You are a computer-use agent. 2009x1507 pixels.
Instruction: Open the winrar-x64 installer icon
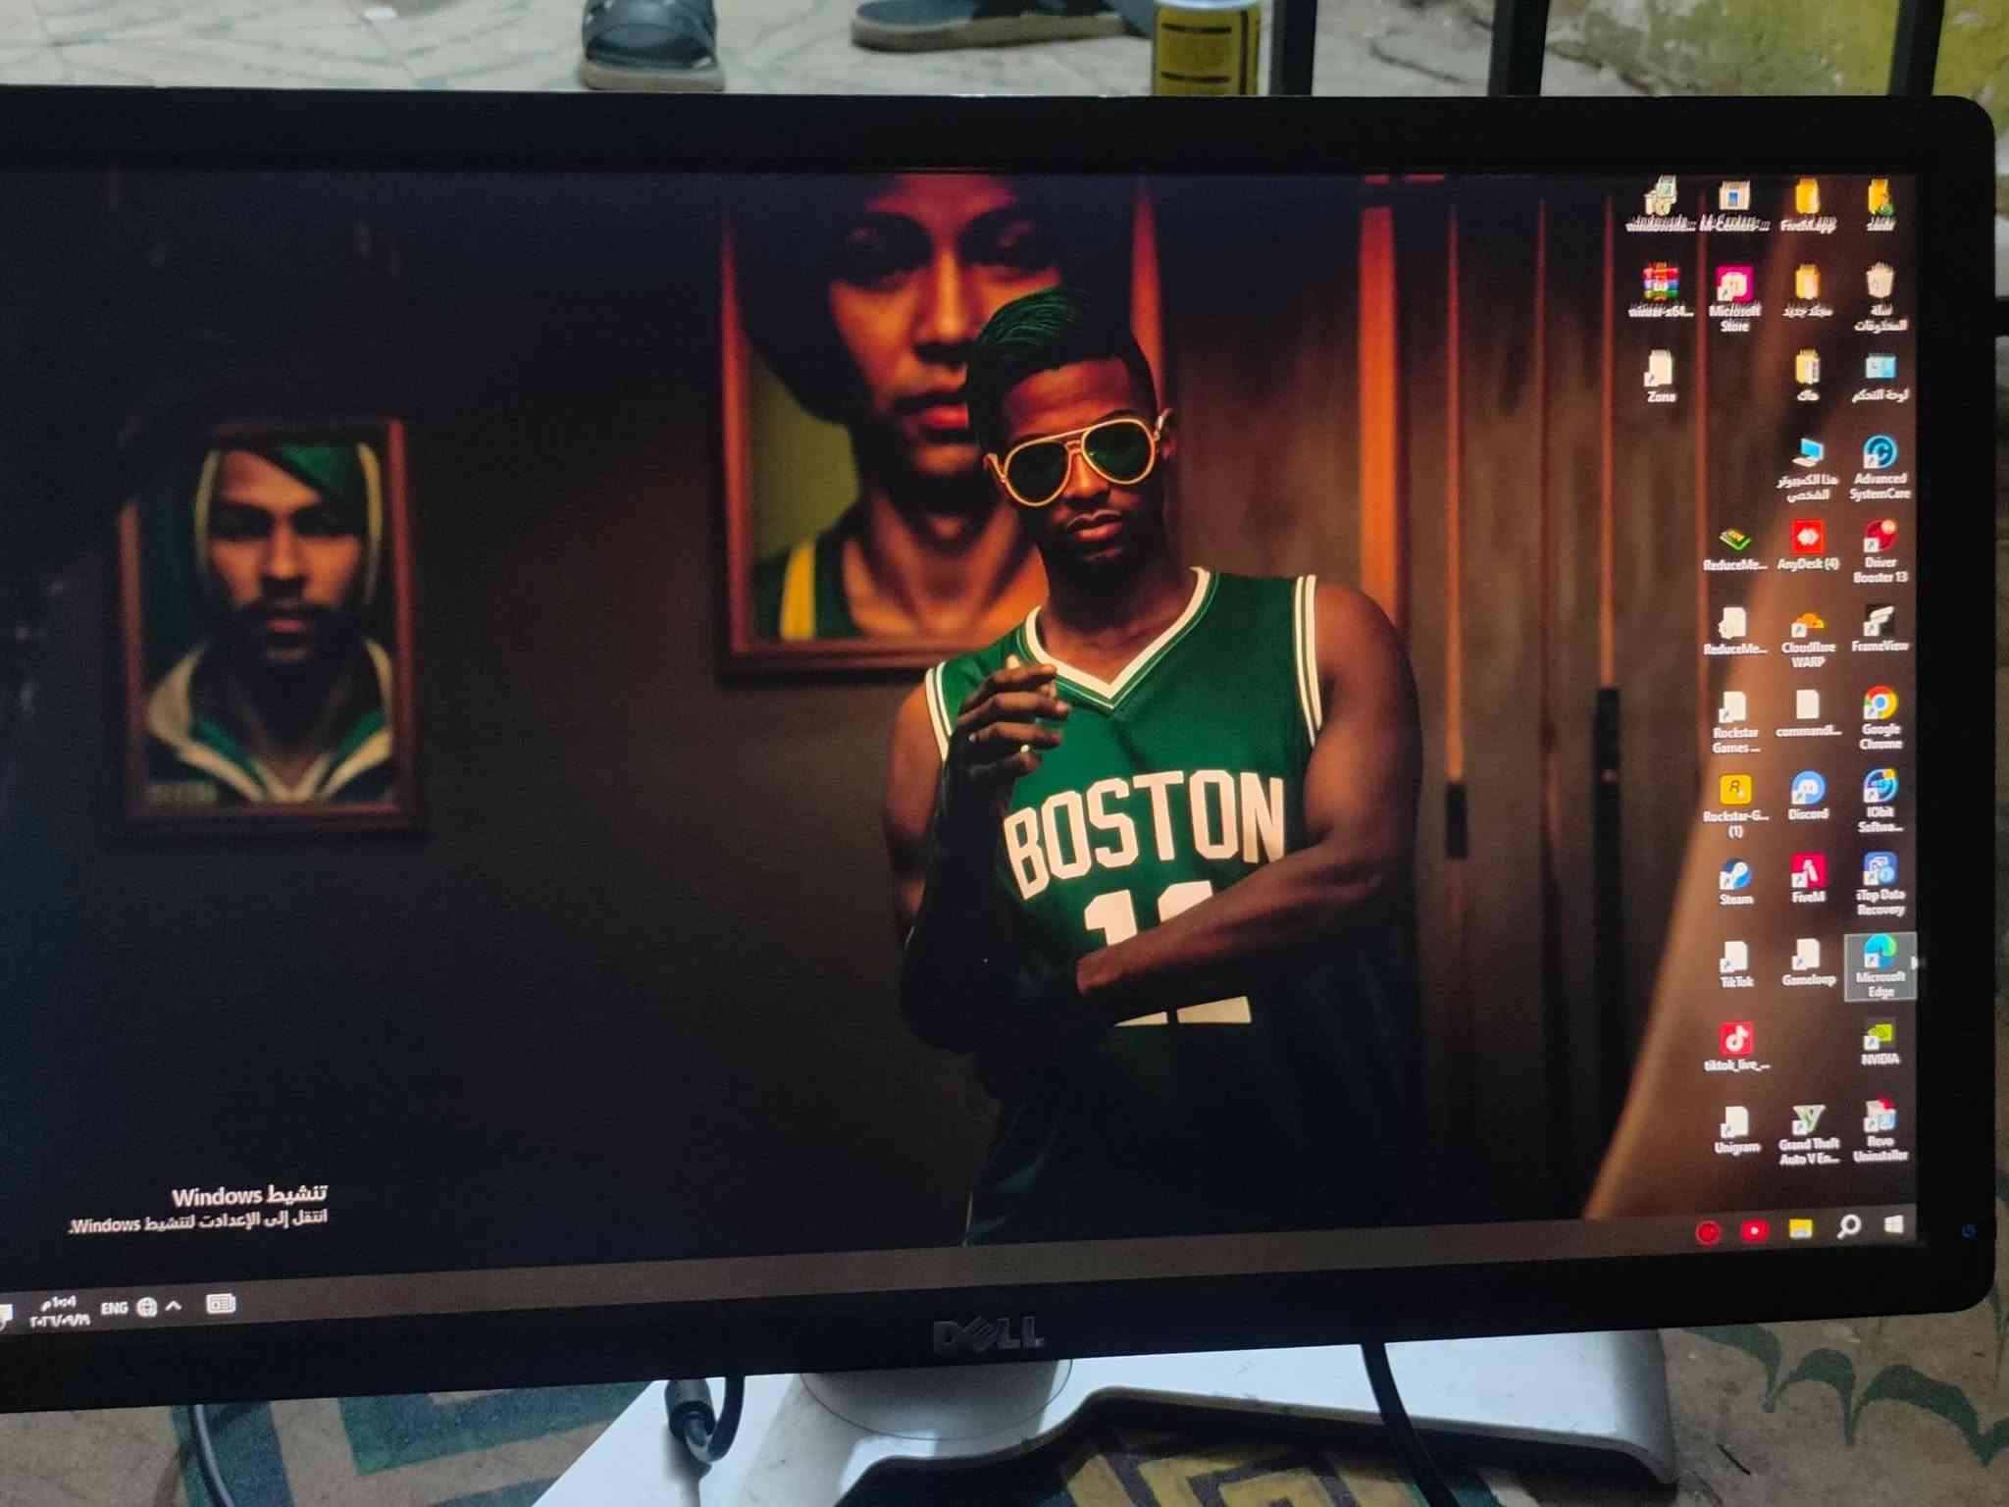coord(1660,291)
